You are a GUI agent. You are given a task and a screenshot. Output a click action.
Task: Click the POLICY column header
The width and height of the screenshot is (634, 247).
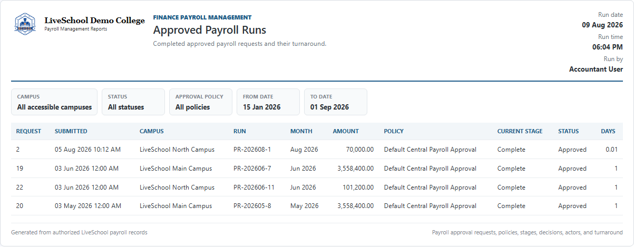click(x=394, y=131)
